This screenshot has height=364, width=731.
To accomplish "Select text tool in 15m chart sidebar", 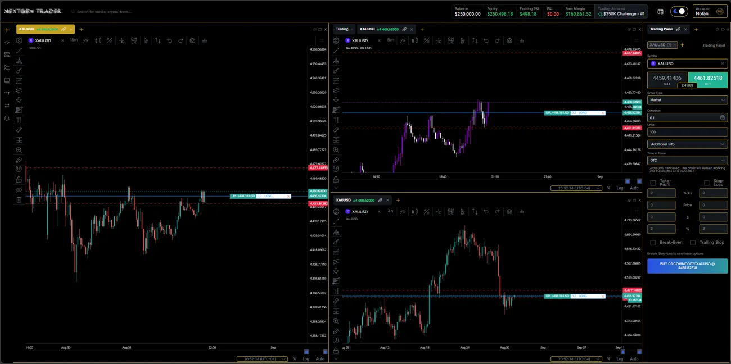I will [19, 120].
